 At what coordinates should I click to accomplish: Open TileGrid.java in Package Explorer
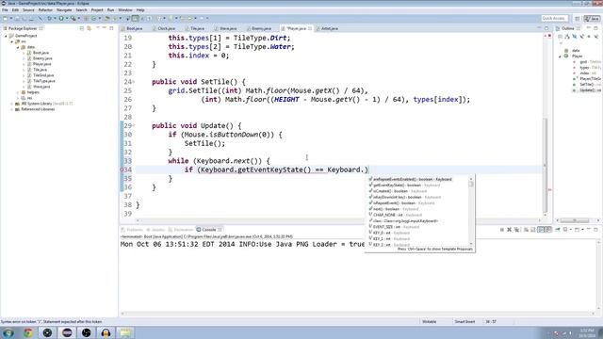[x=43, y=75]
